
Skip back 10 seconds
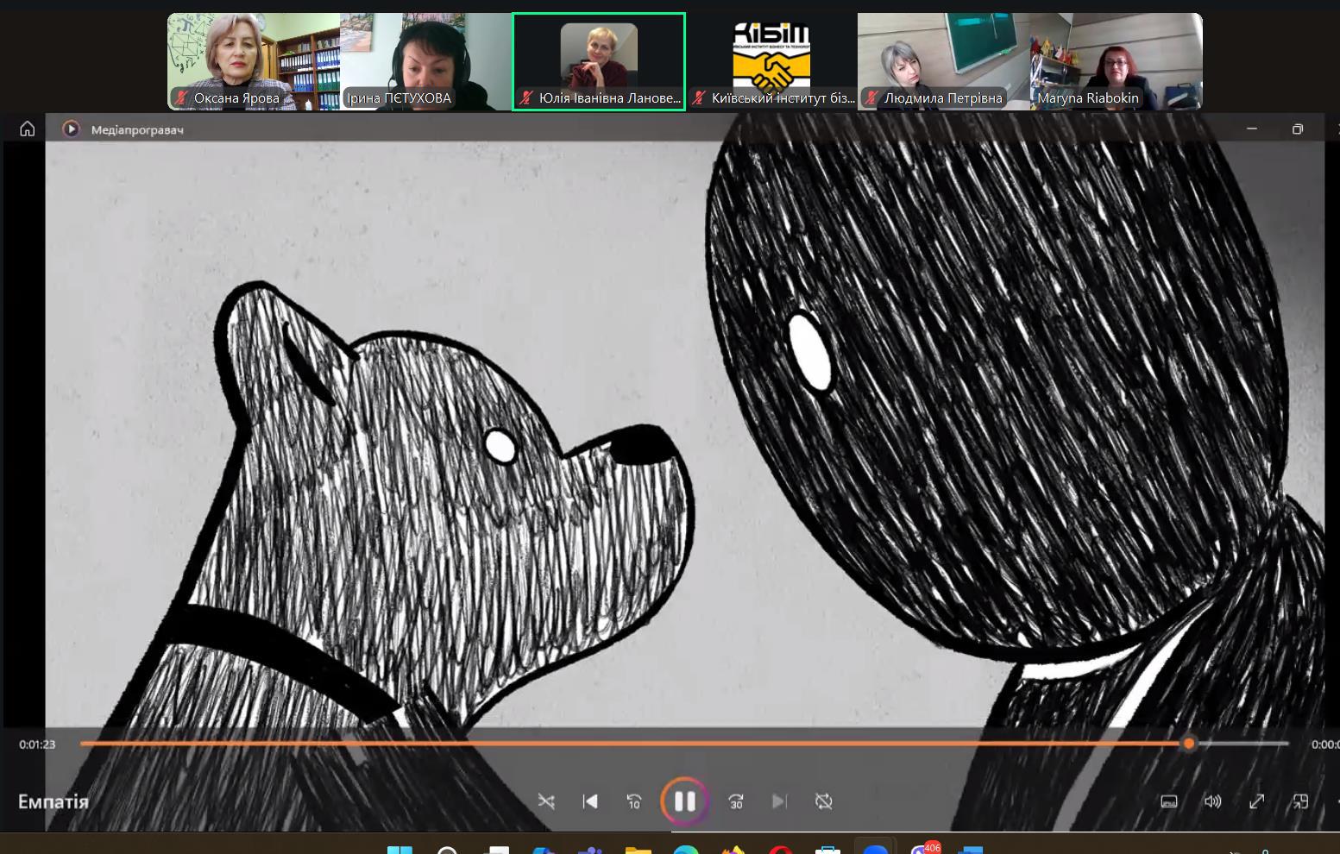pos(633,801)
